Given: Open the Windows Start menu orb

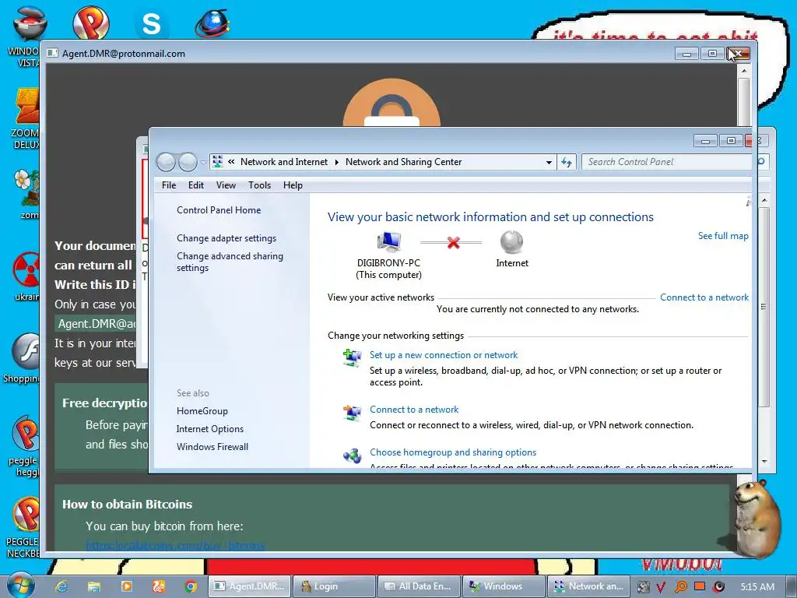Looking at the screenshot, I should [x=20, y=586].
